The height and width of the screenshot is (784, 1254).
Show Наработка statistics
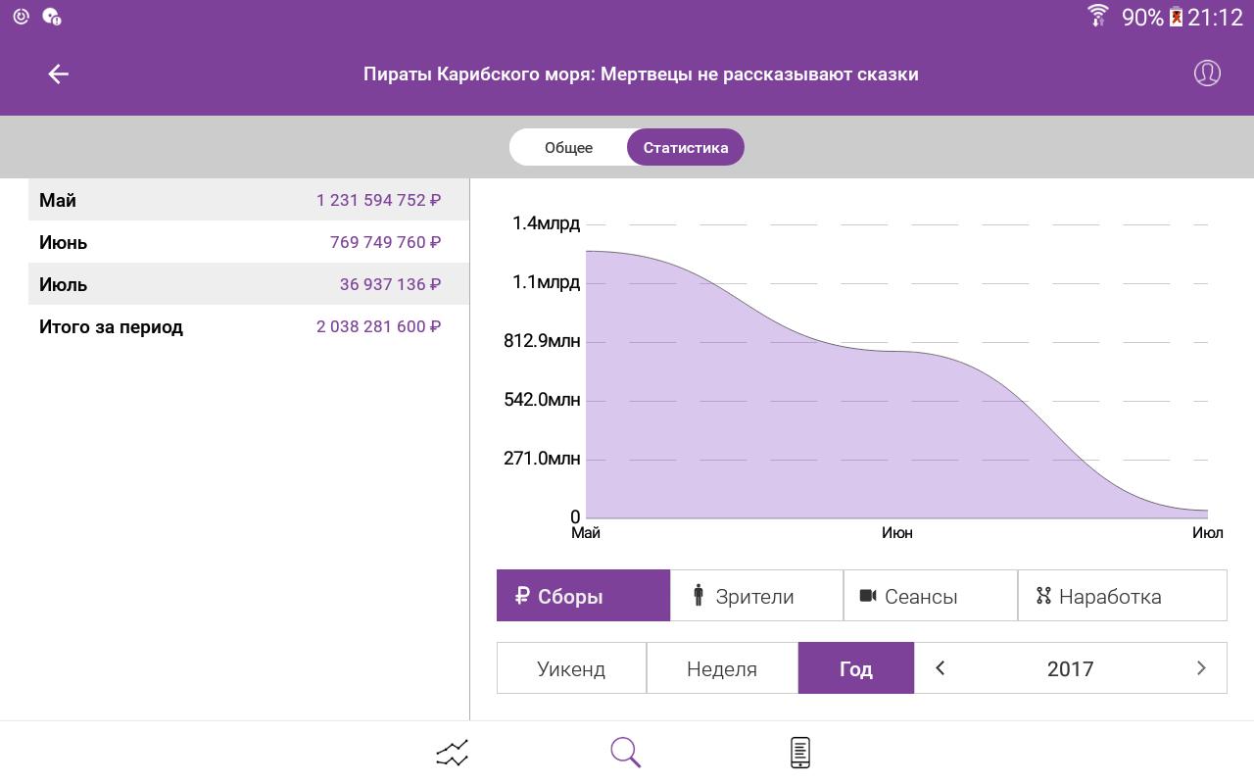tap(1123, 596)
